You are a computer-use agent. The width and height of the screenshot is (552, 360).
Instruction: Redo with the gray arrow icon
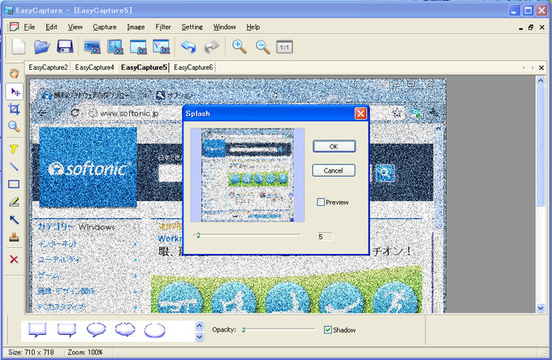[212, 47]
